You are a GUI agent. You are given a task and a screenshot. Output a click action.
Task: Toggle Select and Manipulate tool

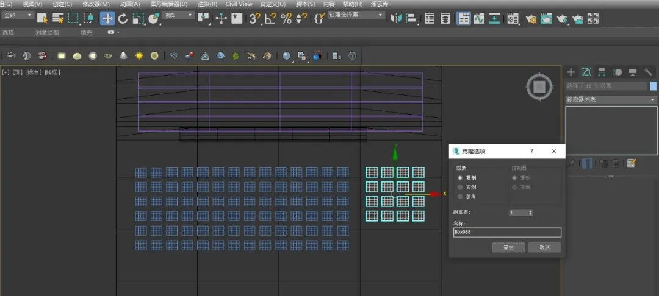[x=221, y=18]
